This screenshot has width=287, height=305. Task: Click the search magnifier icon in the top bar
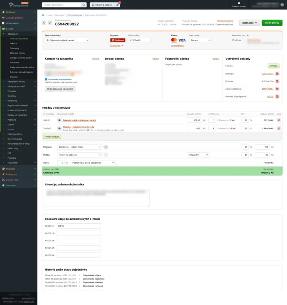tap(84, 5)
